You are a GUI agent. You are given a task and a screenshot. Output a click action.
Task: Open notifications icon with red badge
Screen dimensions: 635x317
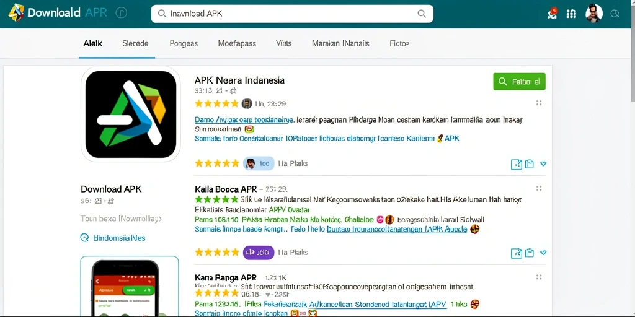click(x=551, y=14)
